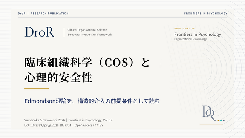This screenshot has width=245, height=138.
Task: Click the title line '臨床組織科学（COS）と'
Action: click(87, 63)
